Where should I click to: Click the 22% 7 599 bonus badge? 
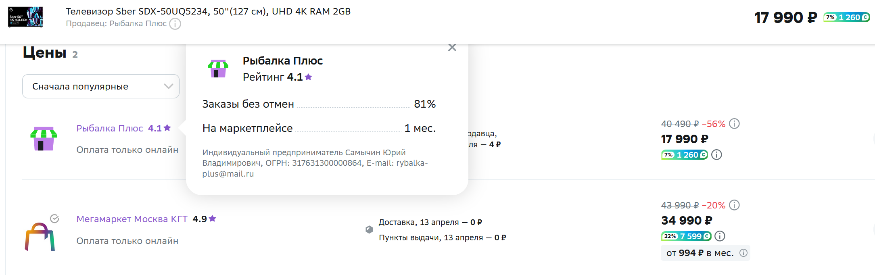(686, 236)
